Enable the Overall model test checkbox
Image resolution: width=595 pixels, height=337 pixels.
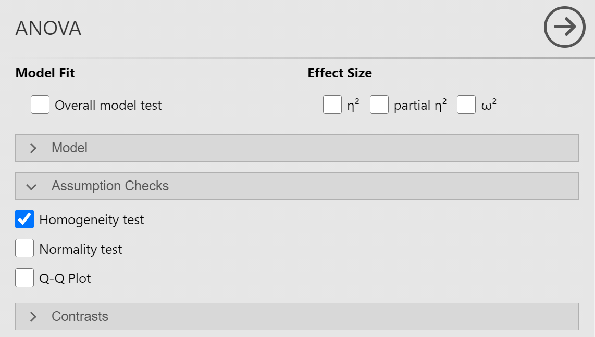point(40,105)
